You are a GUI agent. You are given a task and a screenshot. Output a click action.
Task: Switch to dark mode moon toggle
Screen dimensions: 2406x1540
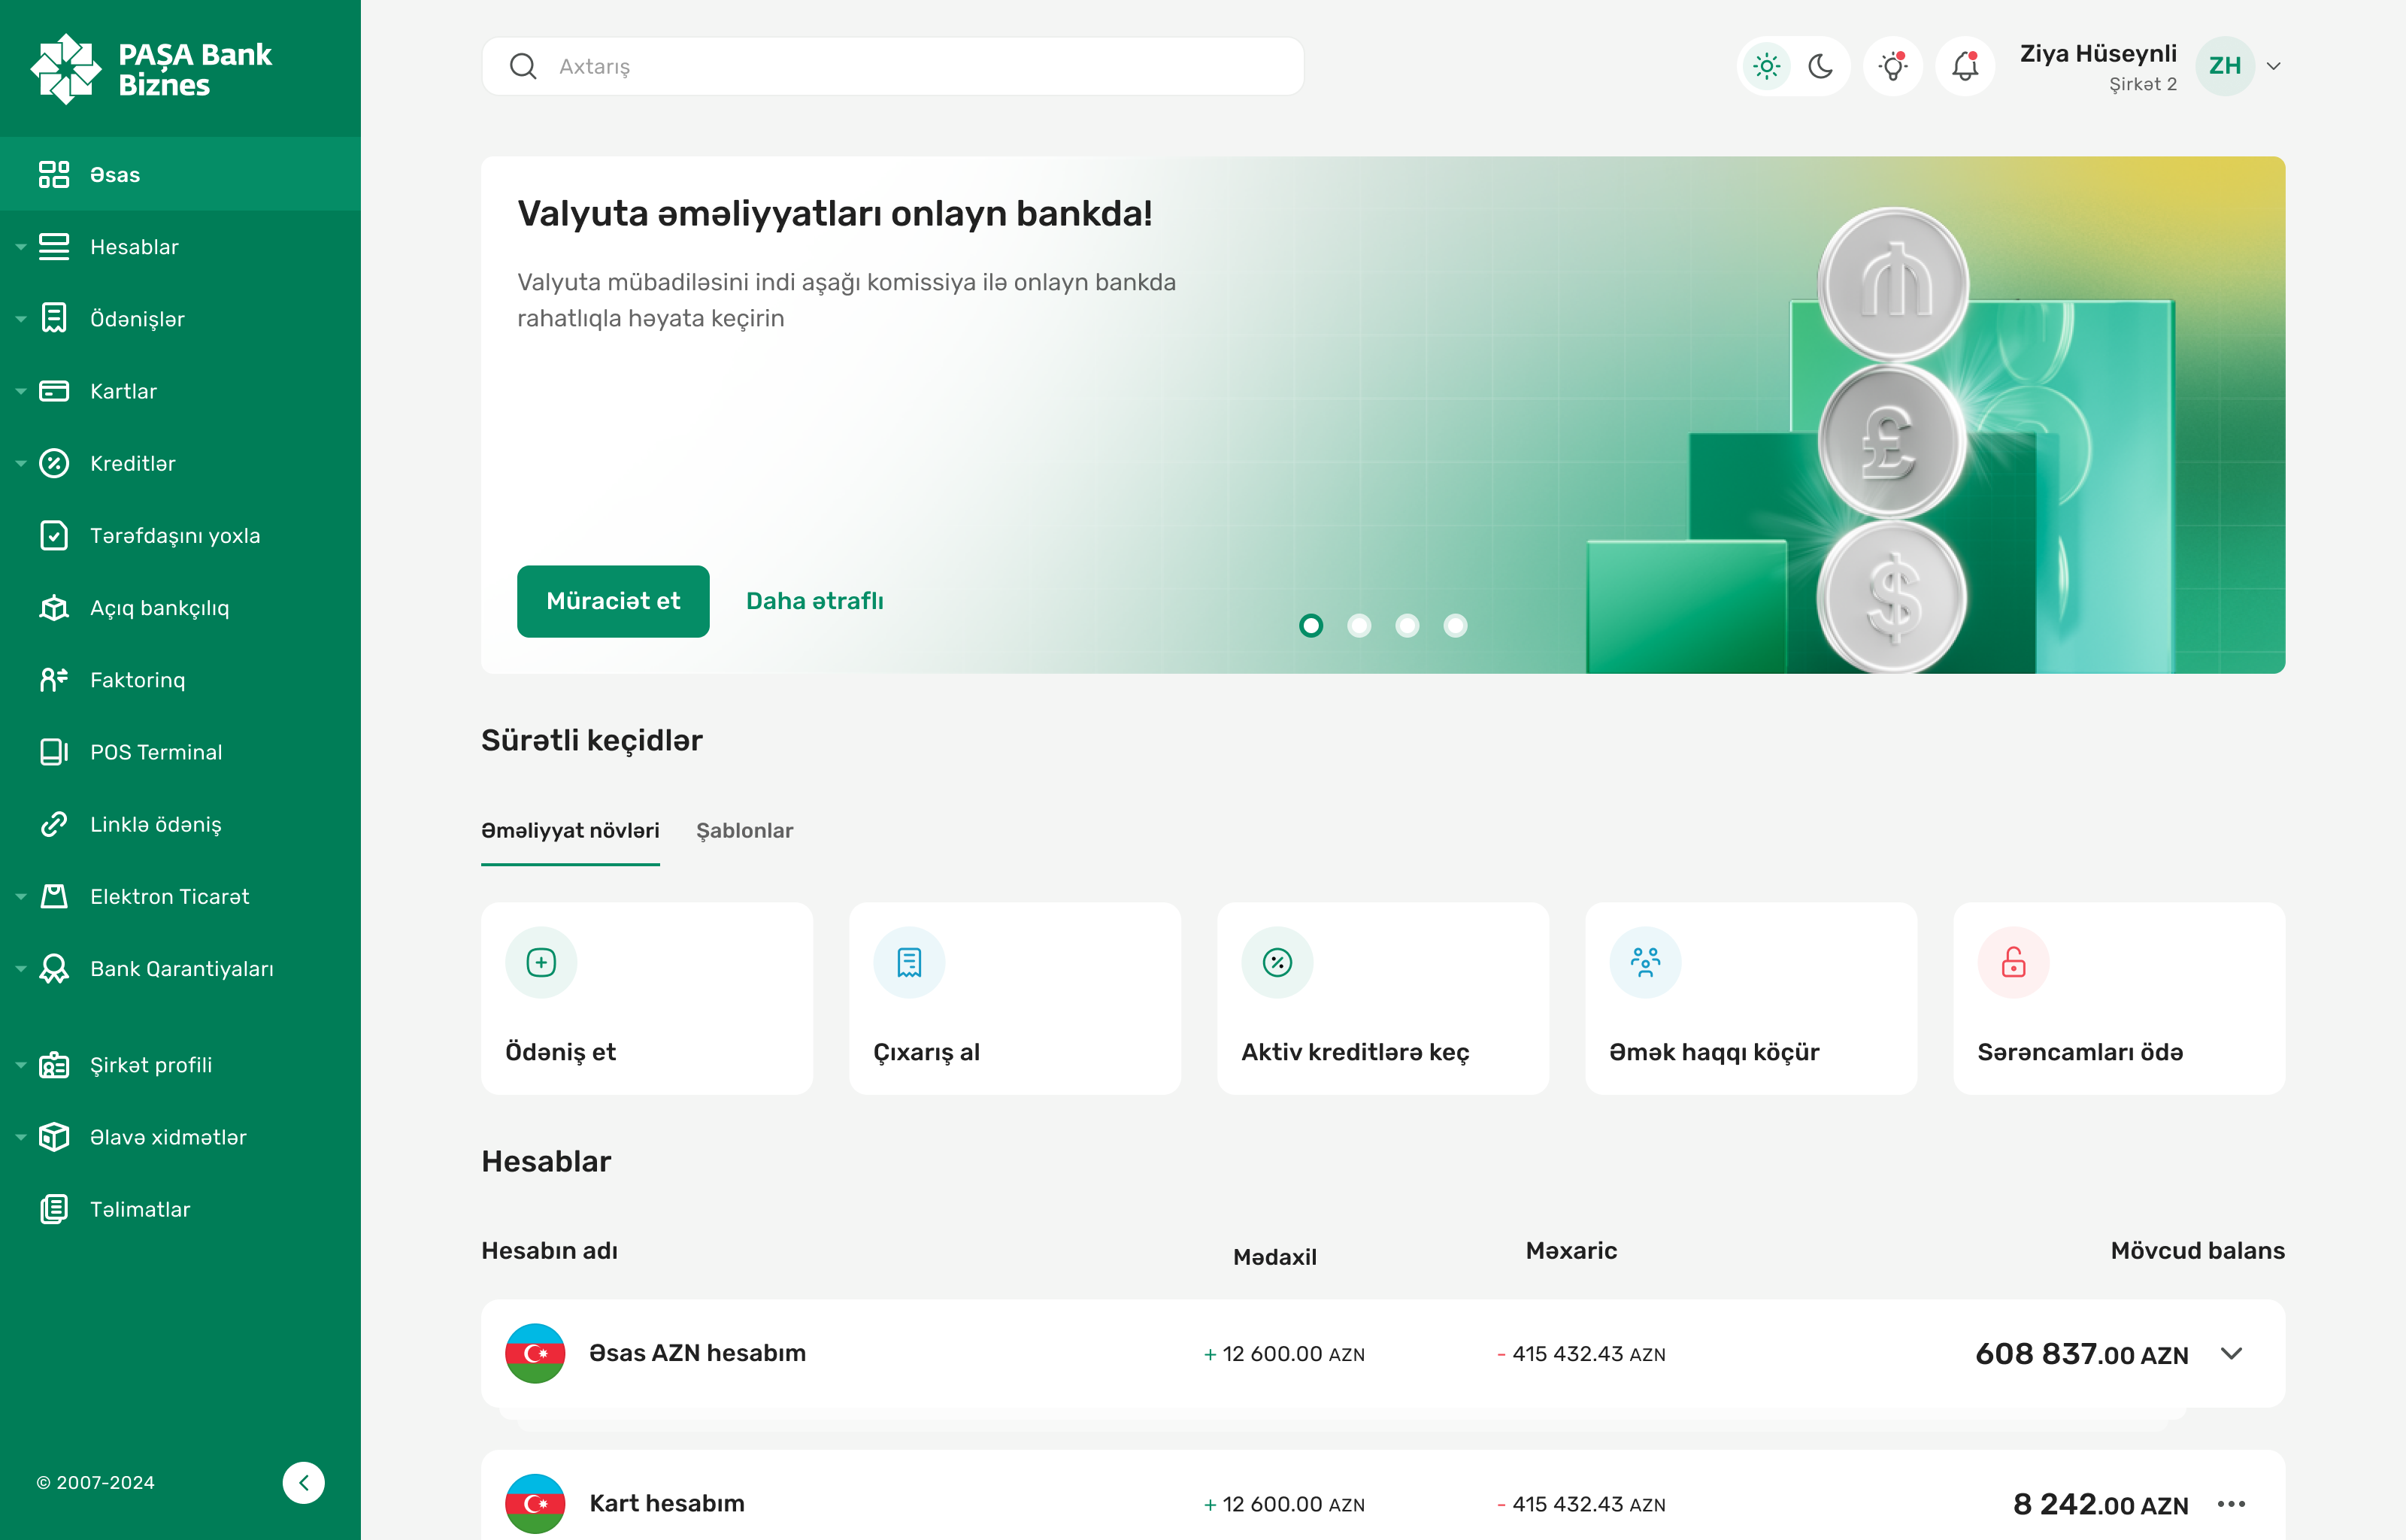[x=1820, y=66]
